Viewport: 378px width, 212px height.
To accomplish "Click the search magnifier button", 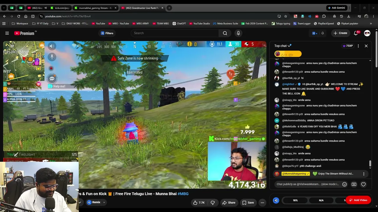I will click(x=225, y=33).
